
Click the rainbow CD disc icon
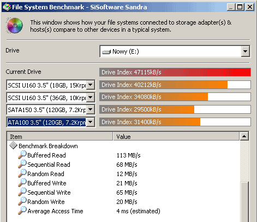pos(14,26)
